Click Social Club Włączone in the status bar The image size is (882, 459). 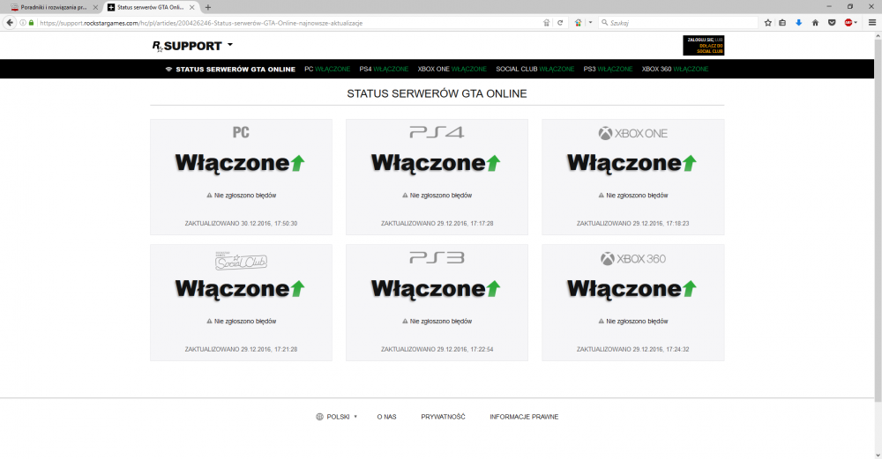coord(535,69)
